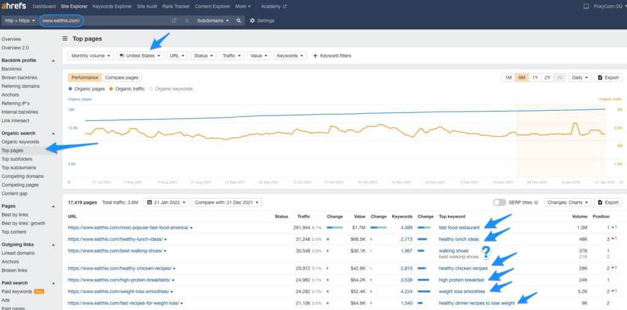Toggle SERP titles switch
627x310 pixels.
500,202
